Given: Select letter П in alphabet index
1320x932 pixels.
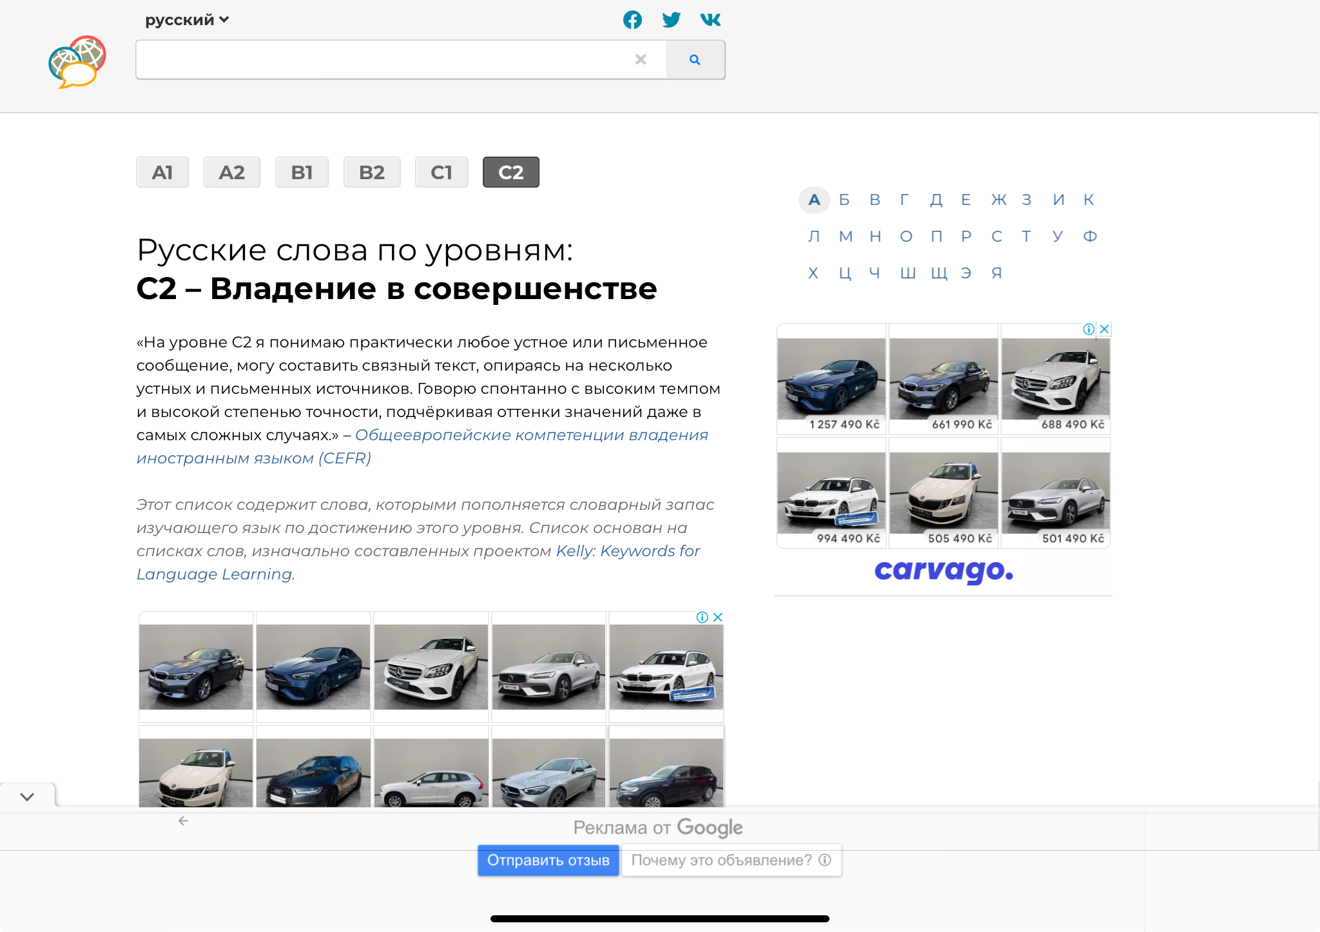Looking at the screenshot, I should [x=937, y=237].
